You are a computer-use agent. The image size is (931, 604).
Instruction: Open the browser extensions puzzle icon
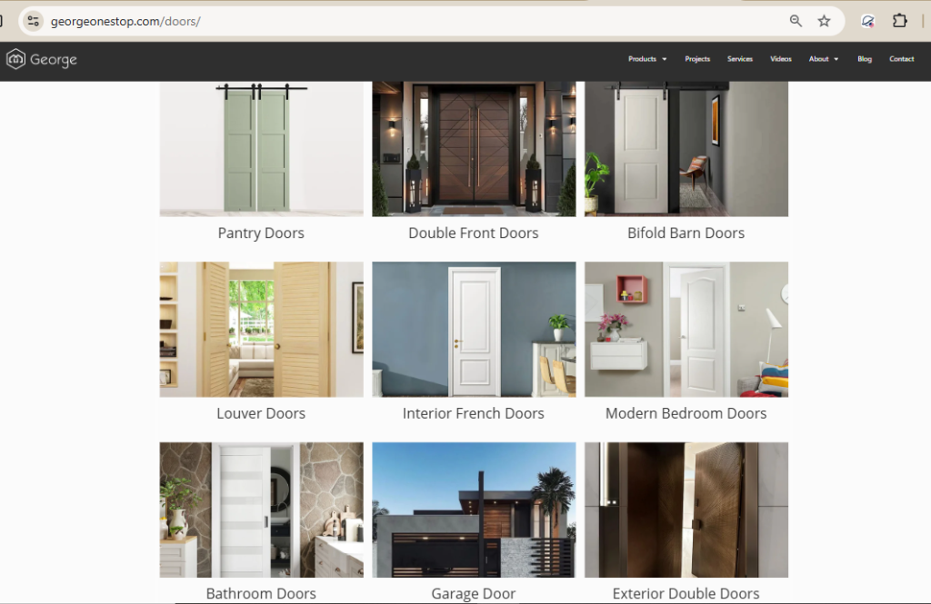900,21
